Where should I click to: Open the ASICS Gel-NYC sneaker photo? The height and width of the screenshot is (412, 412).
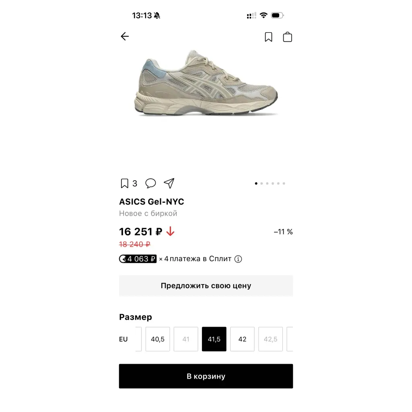[x=206, y=83]
